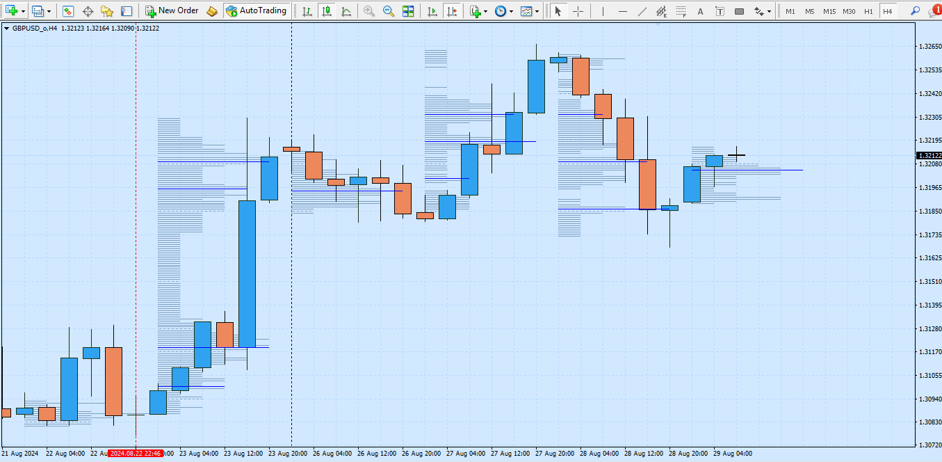Expand the new chart dropdown arrow
Image resolution: width=942 pixels, height=462 pixels.
point(23,11)
